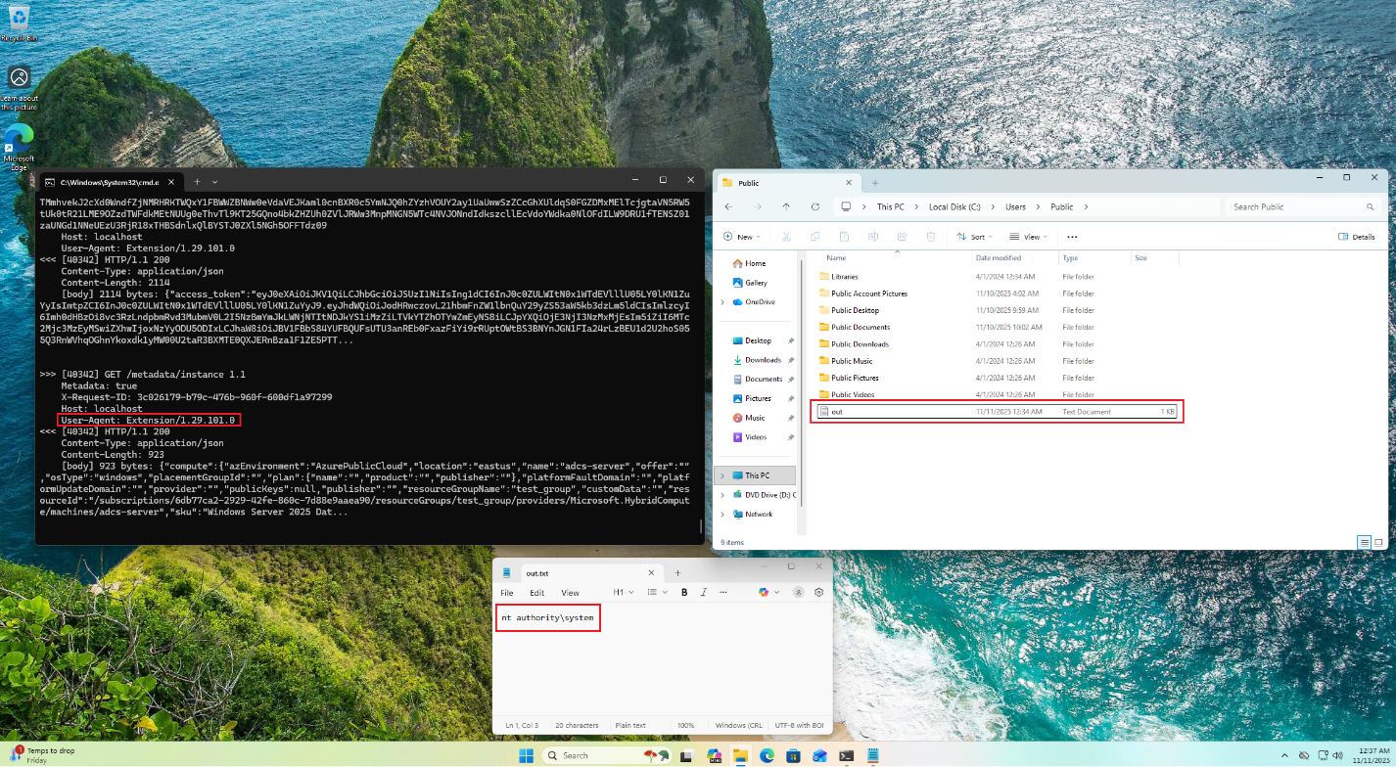Click the refresh icon in File Explorer
Viewport: 1396px width, 767px height.
[x=814, y=207]
